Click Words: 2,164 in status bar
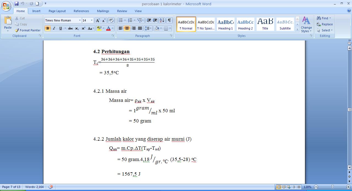The image size is (352, 191). click(x=34, y=187)
